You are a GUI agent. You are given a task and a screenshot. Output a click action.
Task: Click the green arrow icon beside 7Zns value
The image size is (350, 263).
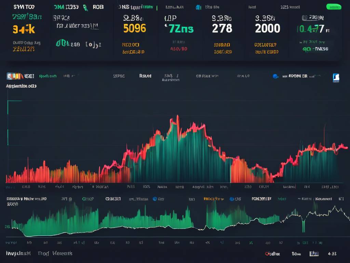click(x=166, y=26)
